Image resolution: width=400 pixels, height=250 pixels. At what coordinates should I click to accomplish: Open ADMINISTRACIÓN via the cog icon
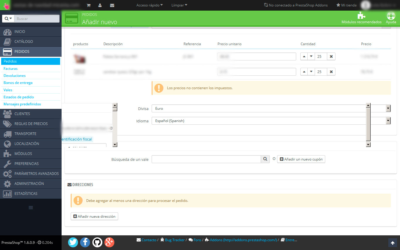click(x=7, y=184)
